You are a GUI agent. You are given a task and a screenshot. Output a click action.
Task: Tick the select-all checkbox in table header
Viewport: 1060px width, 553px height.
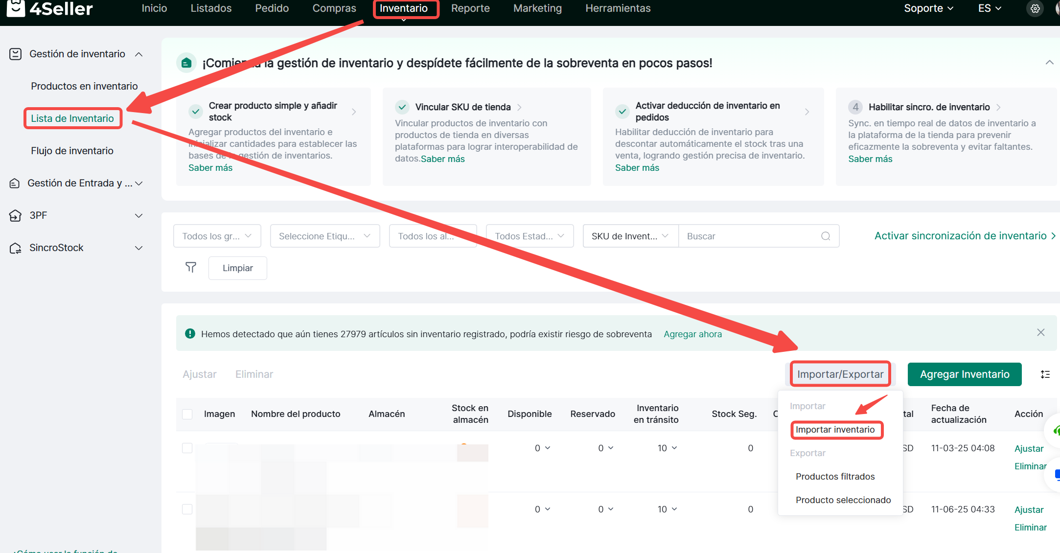click(187, 414)
